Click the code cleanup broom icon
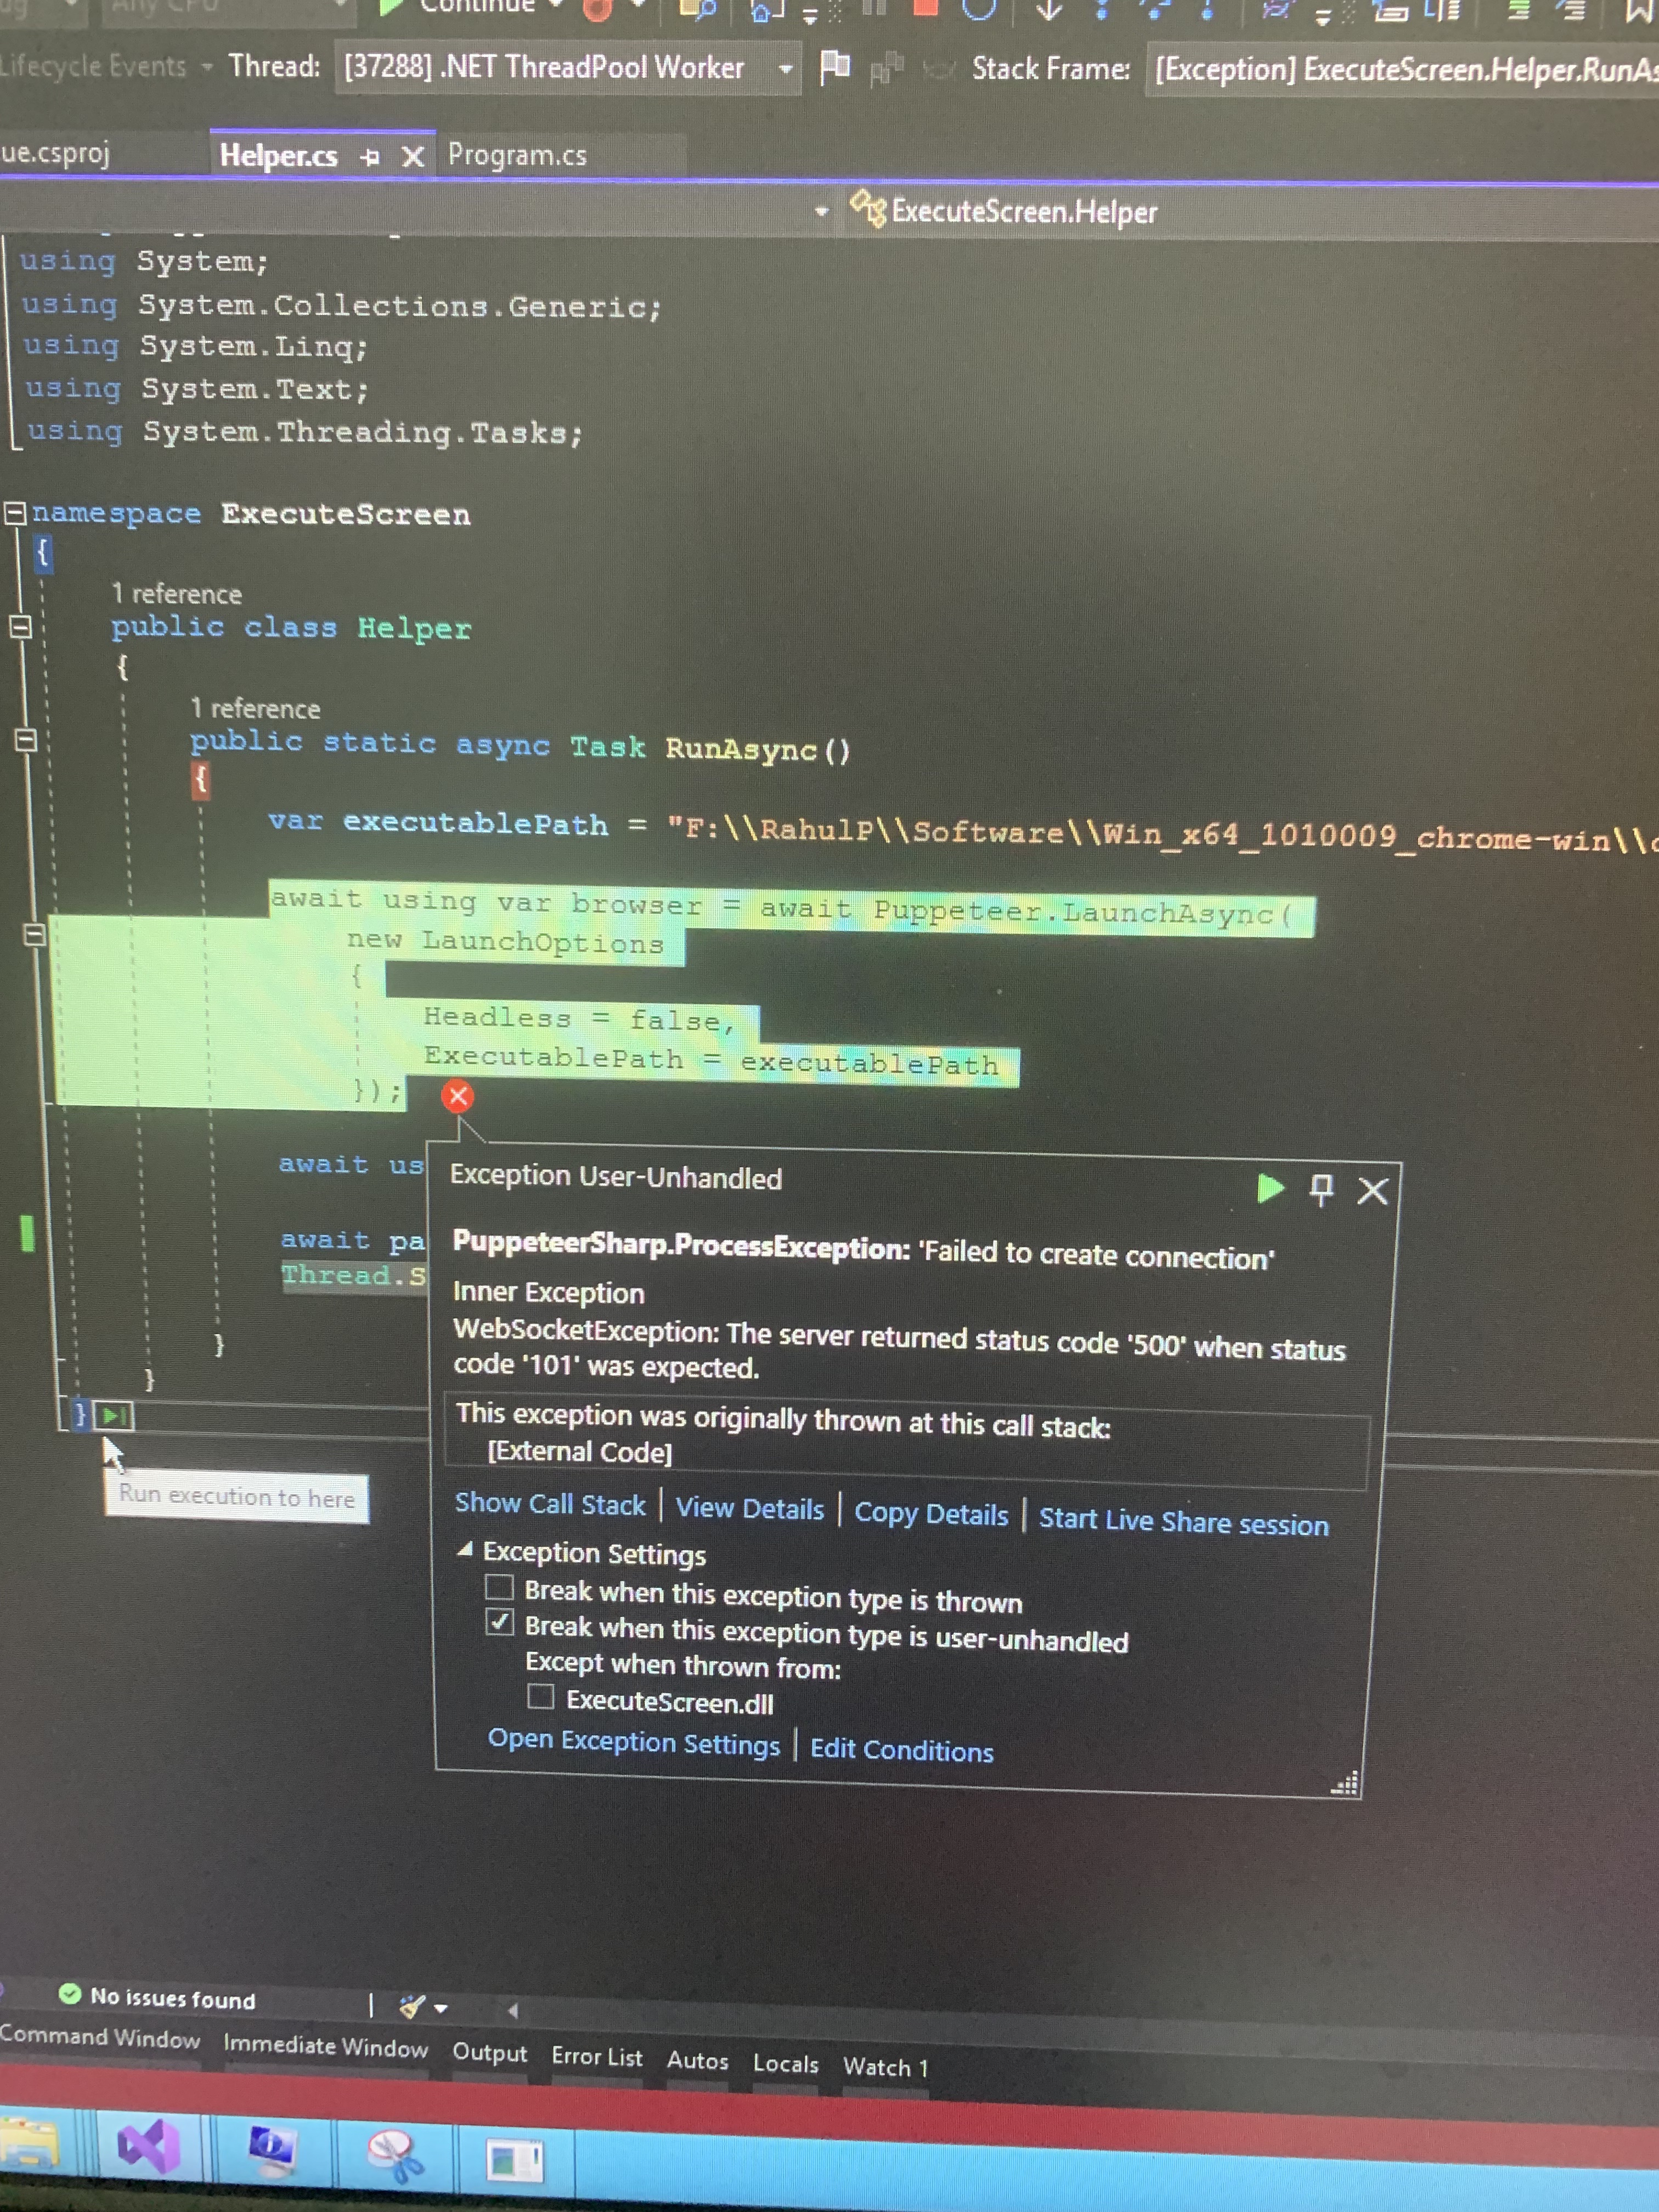The height and width of the screenshot is (2212, 1659). click(x=411, y=2006)
